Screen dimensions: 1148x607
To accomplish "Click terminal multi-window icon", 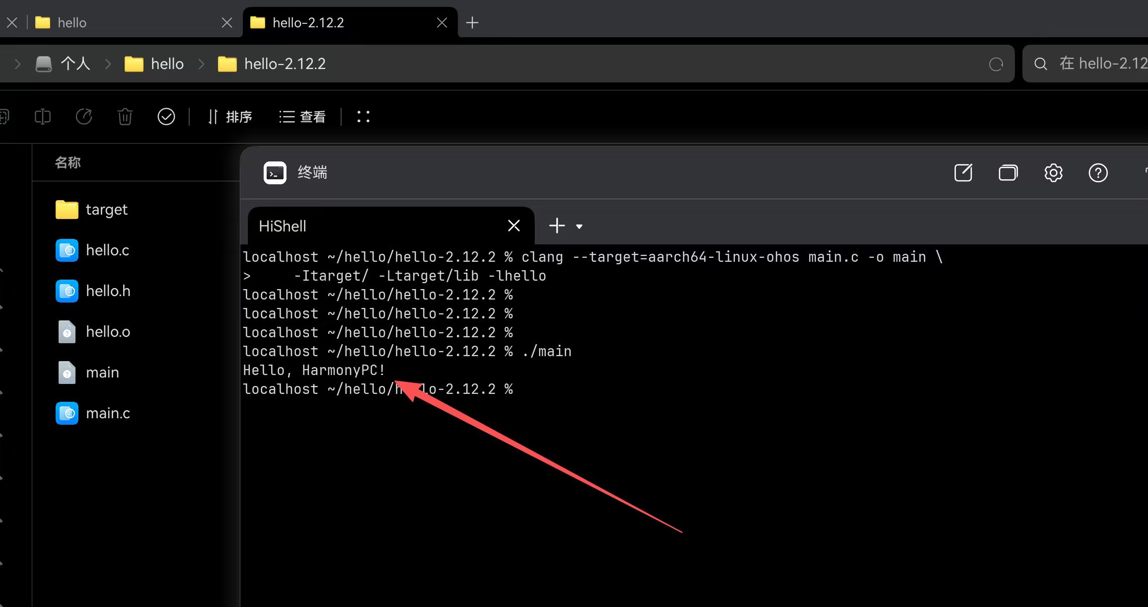I will pyautogui.click(x=1008, y=173).
